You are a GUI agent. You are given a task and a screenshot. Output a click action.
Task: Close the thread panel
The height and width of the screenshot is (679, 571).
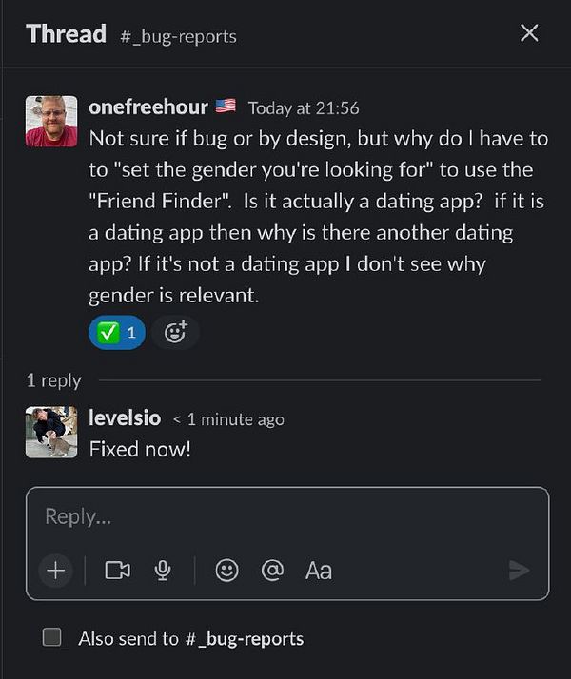click(x=530, y=33)
